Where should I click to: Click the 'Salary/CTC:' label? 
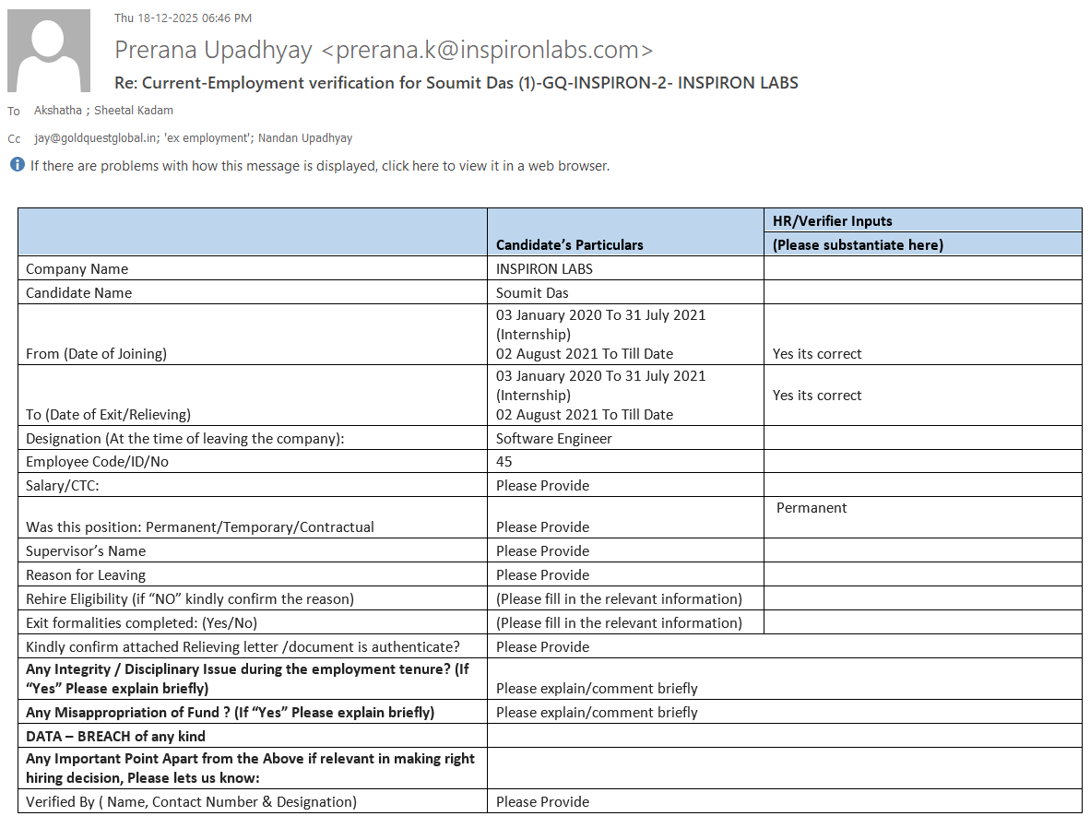[x=63, y=485]
